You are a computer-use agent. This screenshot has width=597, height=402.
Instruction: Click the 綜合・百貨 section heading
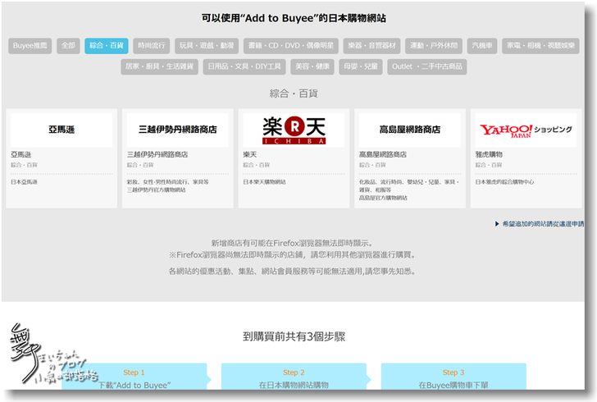[x=294, y=94]
